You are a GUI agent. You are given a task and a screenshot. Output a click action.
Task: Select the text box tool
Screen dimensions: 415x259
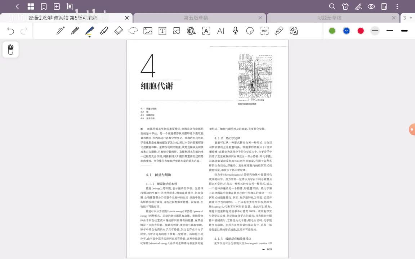click(x=162, y=31)
